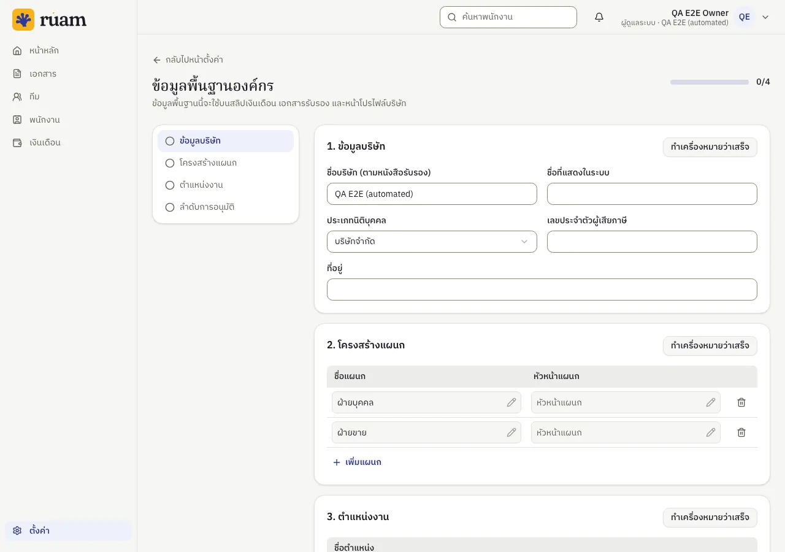This screenshot has width=785, height=552.
Task: Edit the ฝ่ายขาย department name pencil
Action: tap(511, 432)
